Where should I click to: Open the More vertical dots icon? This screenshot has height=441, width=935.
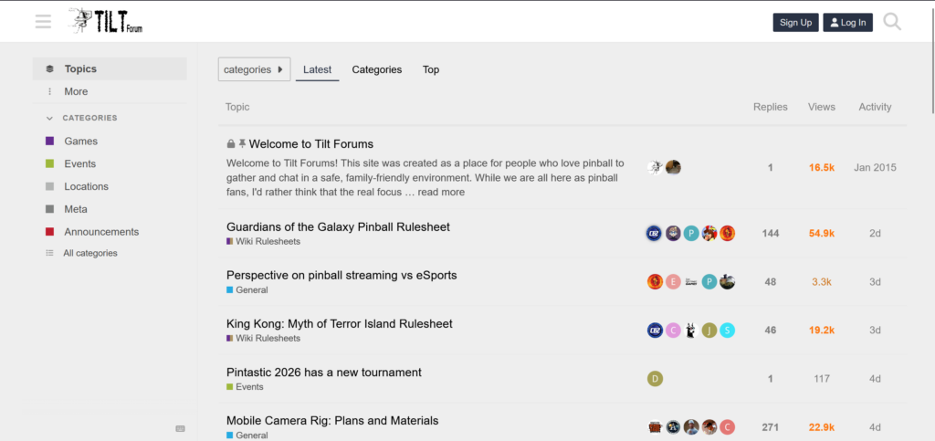(50, 92)
